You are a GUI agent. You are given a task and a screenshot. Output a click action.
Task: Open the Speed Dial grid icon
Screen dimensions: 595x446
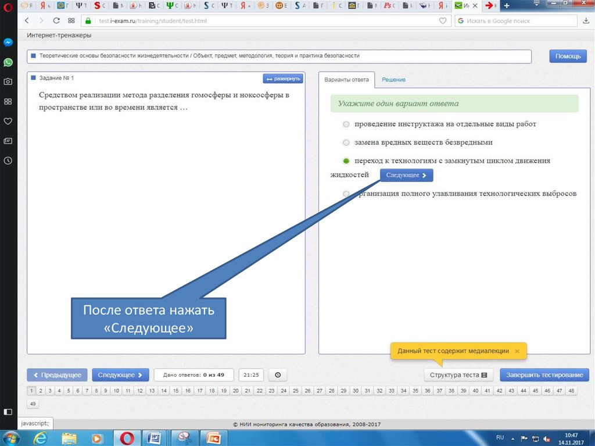click(x=71, y=20)
